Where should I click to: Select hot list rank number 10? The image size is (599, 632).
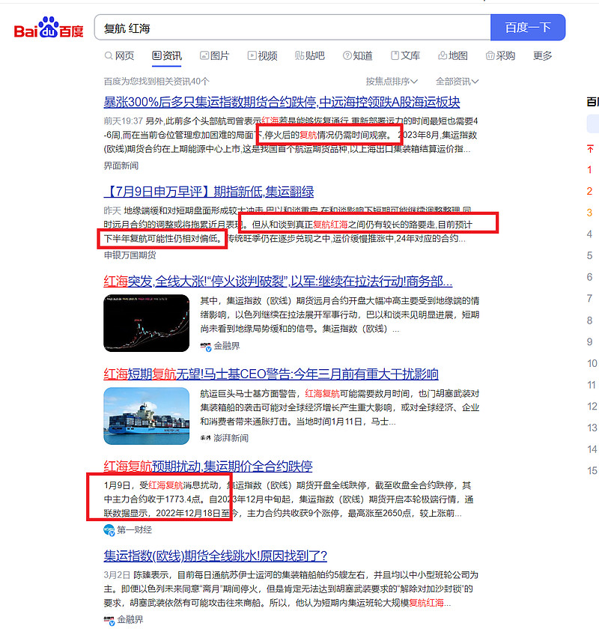click(592, 363)
